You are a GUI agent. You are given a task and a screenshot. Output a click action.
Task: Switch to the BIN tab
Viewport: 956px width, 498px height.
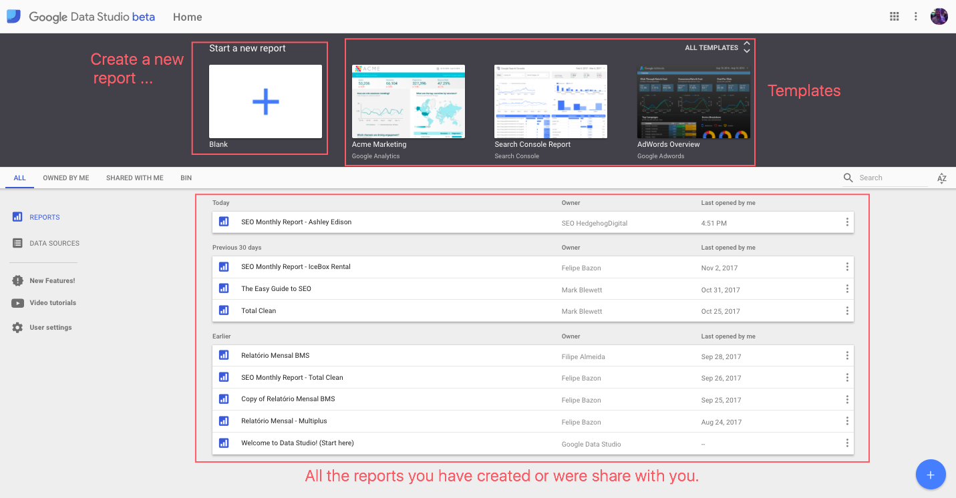coord(186,178)
